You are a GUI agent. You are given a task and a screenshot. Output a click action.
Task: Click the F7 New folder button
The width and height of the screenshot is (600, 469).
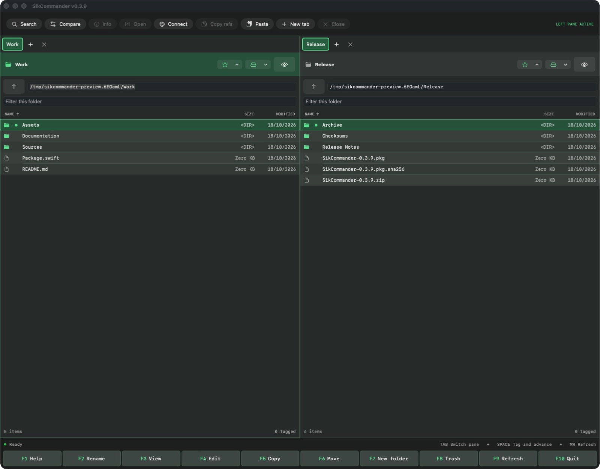(x=389, y=459)
